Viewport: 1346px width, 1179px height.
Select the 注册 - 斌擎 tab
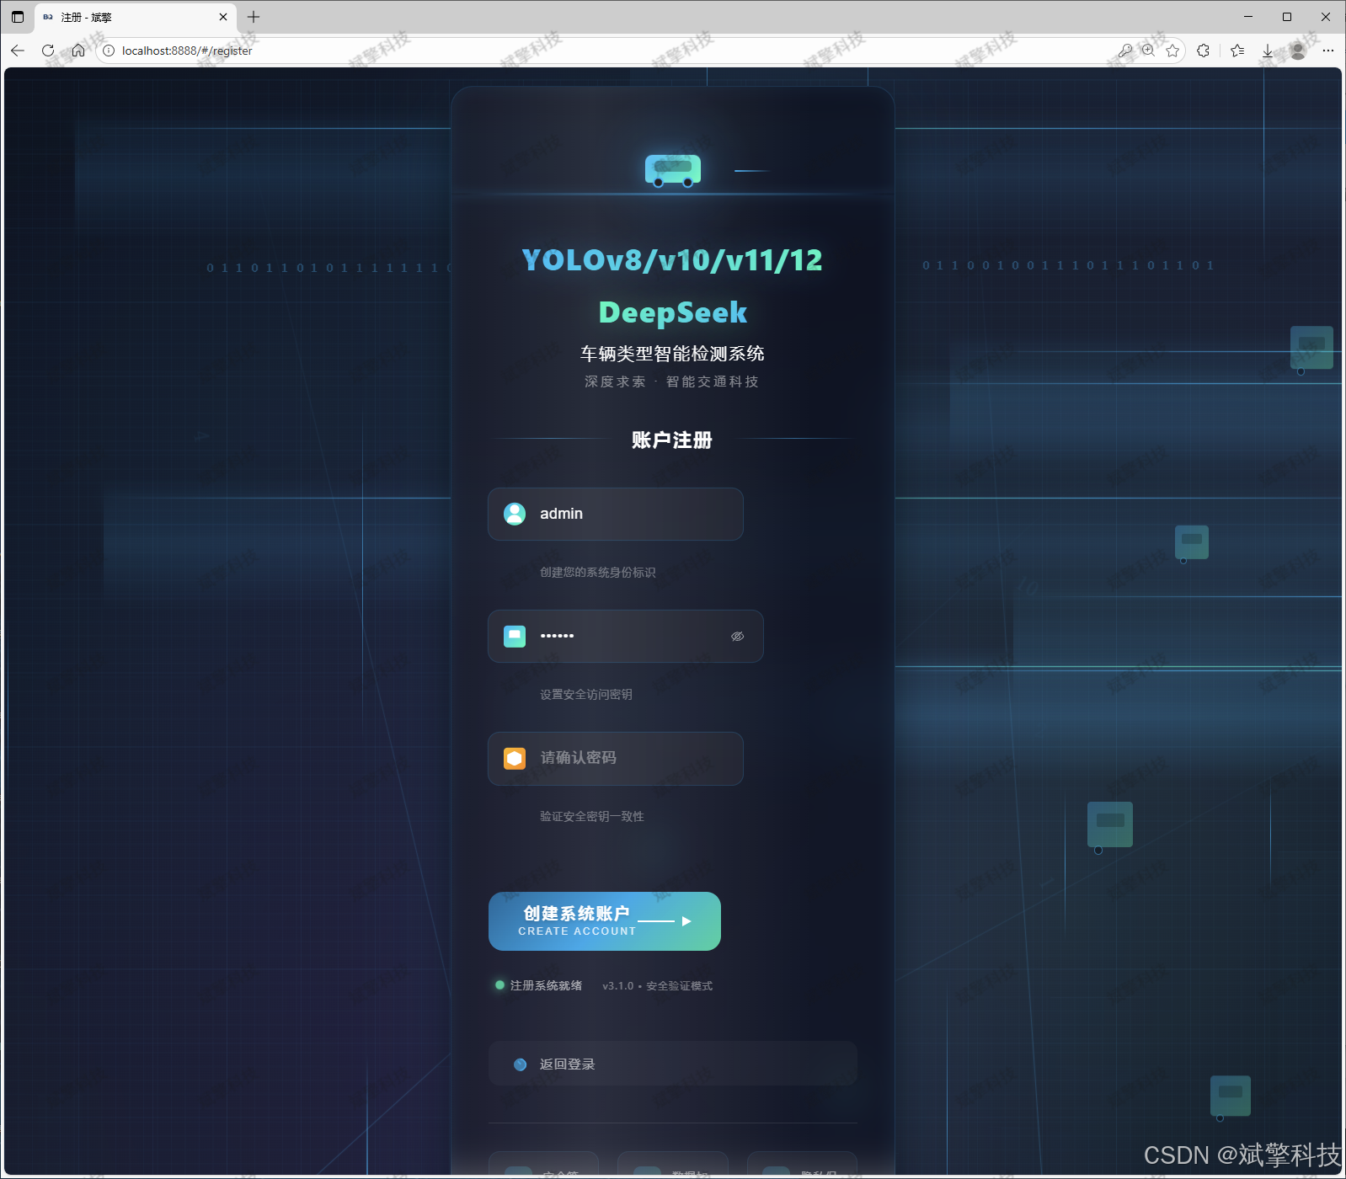click(x=135, y=17)
